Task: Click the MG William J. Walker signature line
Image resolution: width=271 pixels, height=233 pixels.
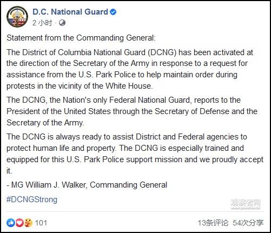Action: tap(87, 185)
